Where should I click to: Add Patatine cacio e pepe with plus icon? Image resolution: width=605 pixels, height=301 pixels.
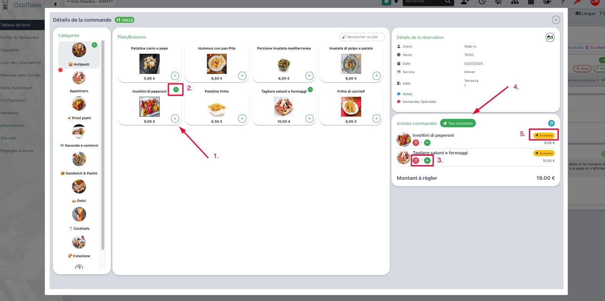(175, 75)
